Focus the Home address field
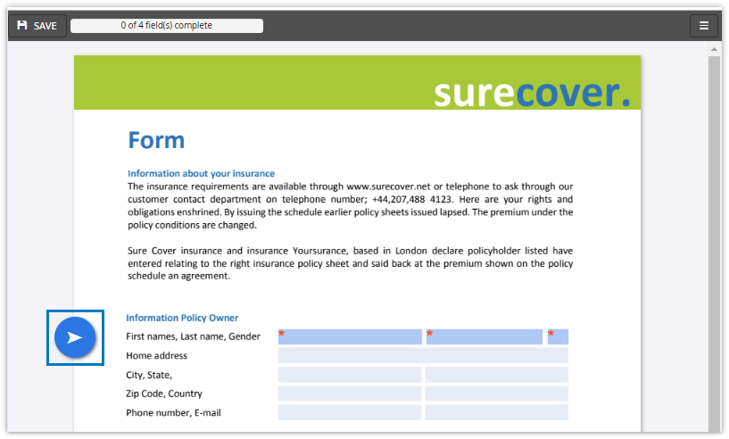The height and width of the screenshot is (439, 729). pos(423,356)
